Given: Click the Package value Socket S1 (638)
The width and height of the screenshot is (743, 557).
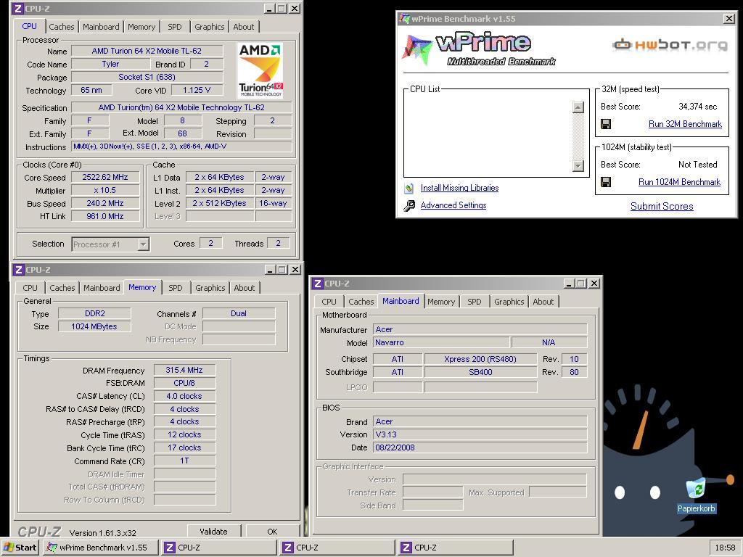Looking at the screenshot, I should [x=147, y=77].
